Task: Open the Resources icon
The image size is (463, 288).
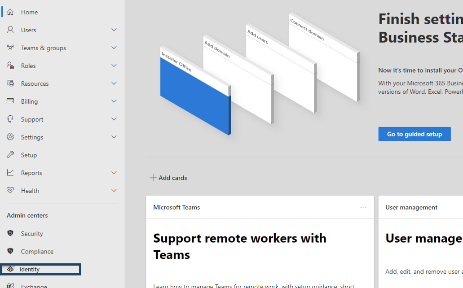Action: 10,83
